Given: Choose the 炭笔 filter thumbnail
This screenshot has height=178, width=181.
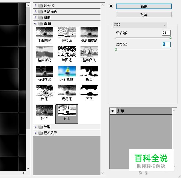Looking at the screenshot, I should coord(44,91).
